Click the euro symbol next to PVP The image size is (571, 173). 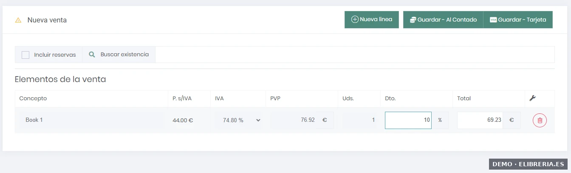(325, 120)
